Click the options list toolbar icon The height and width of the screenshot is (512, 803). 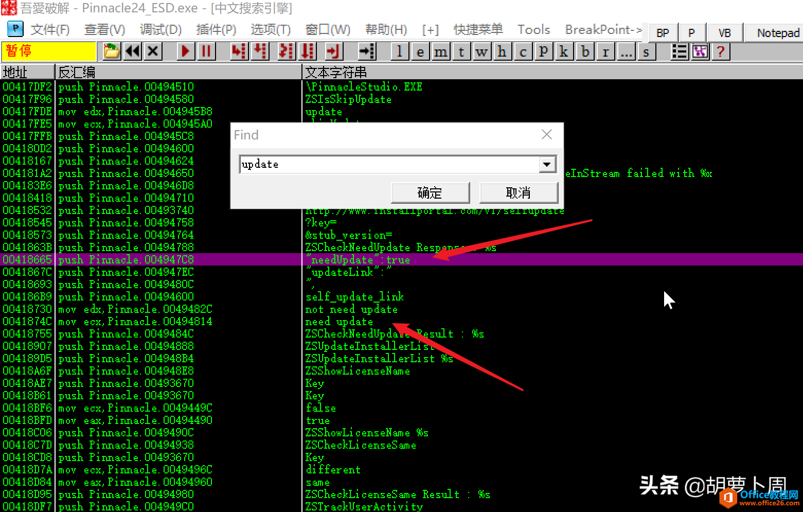click(680, 51)
